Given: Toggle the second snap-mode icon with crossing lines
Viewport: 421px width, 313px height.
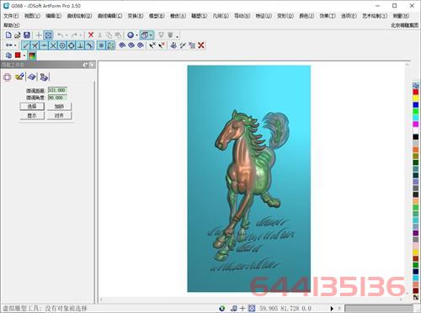Looking at the screenshot, I should (35, 45).
